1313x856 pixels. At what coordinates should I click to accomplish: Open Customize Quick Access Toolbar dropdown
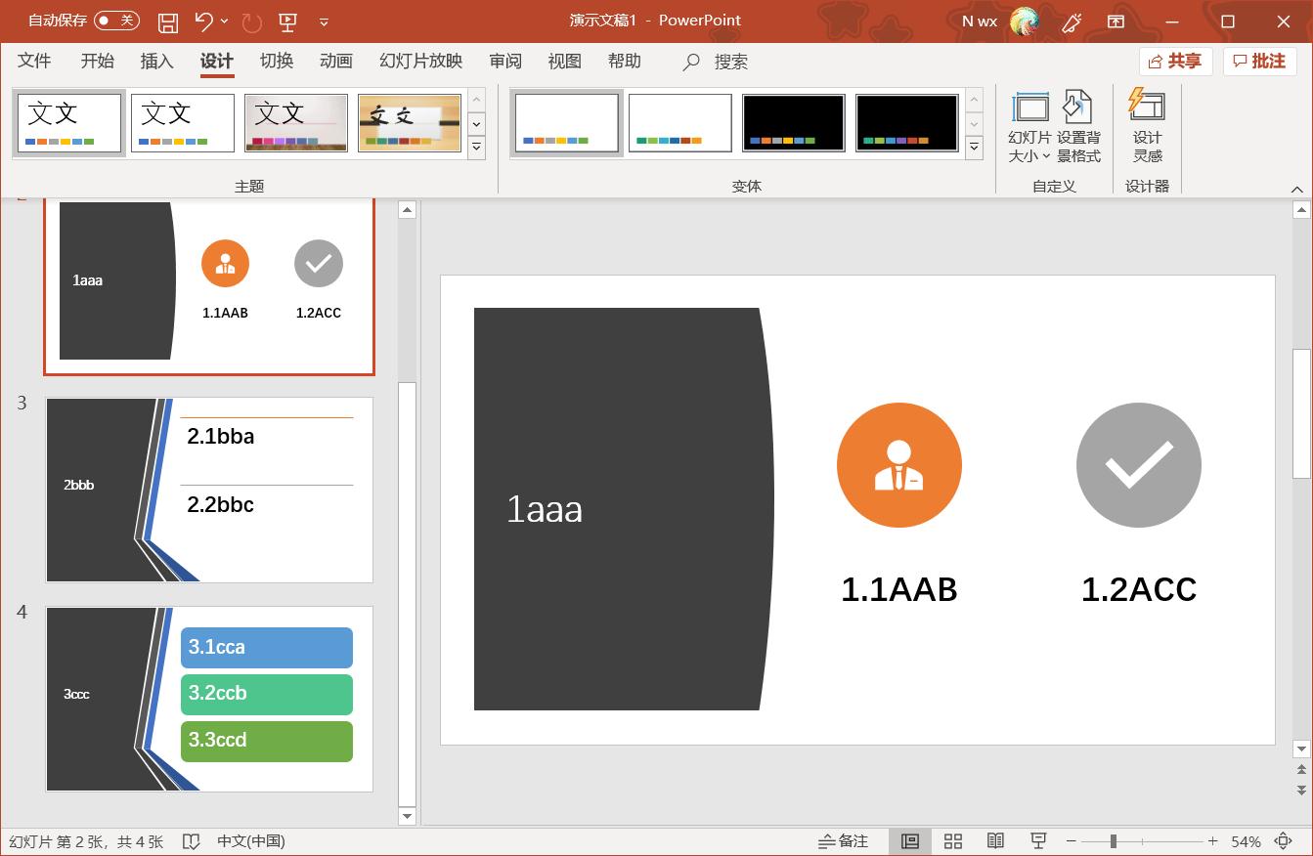[x=325, y=21]
